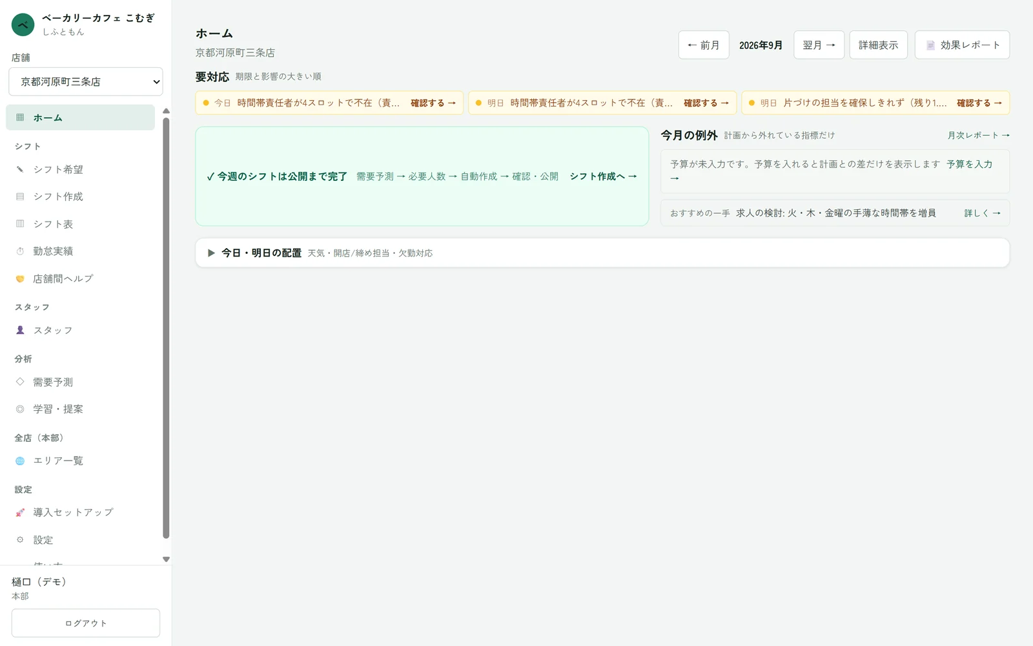Open the シフト作成へ link

pos(603,176)
